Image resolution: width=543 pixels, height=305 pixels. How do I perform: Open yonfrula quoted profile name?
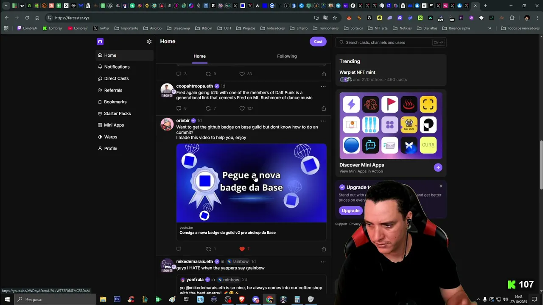[195, 280]
